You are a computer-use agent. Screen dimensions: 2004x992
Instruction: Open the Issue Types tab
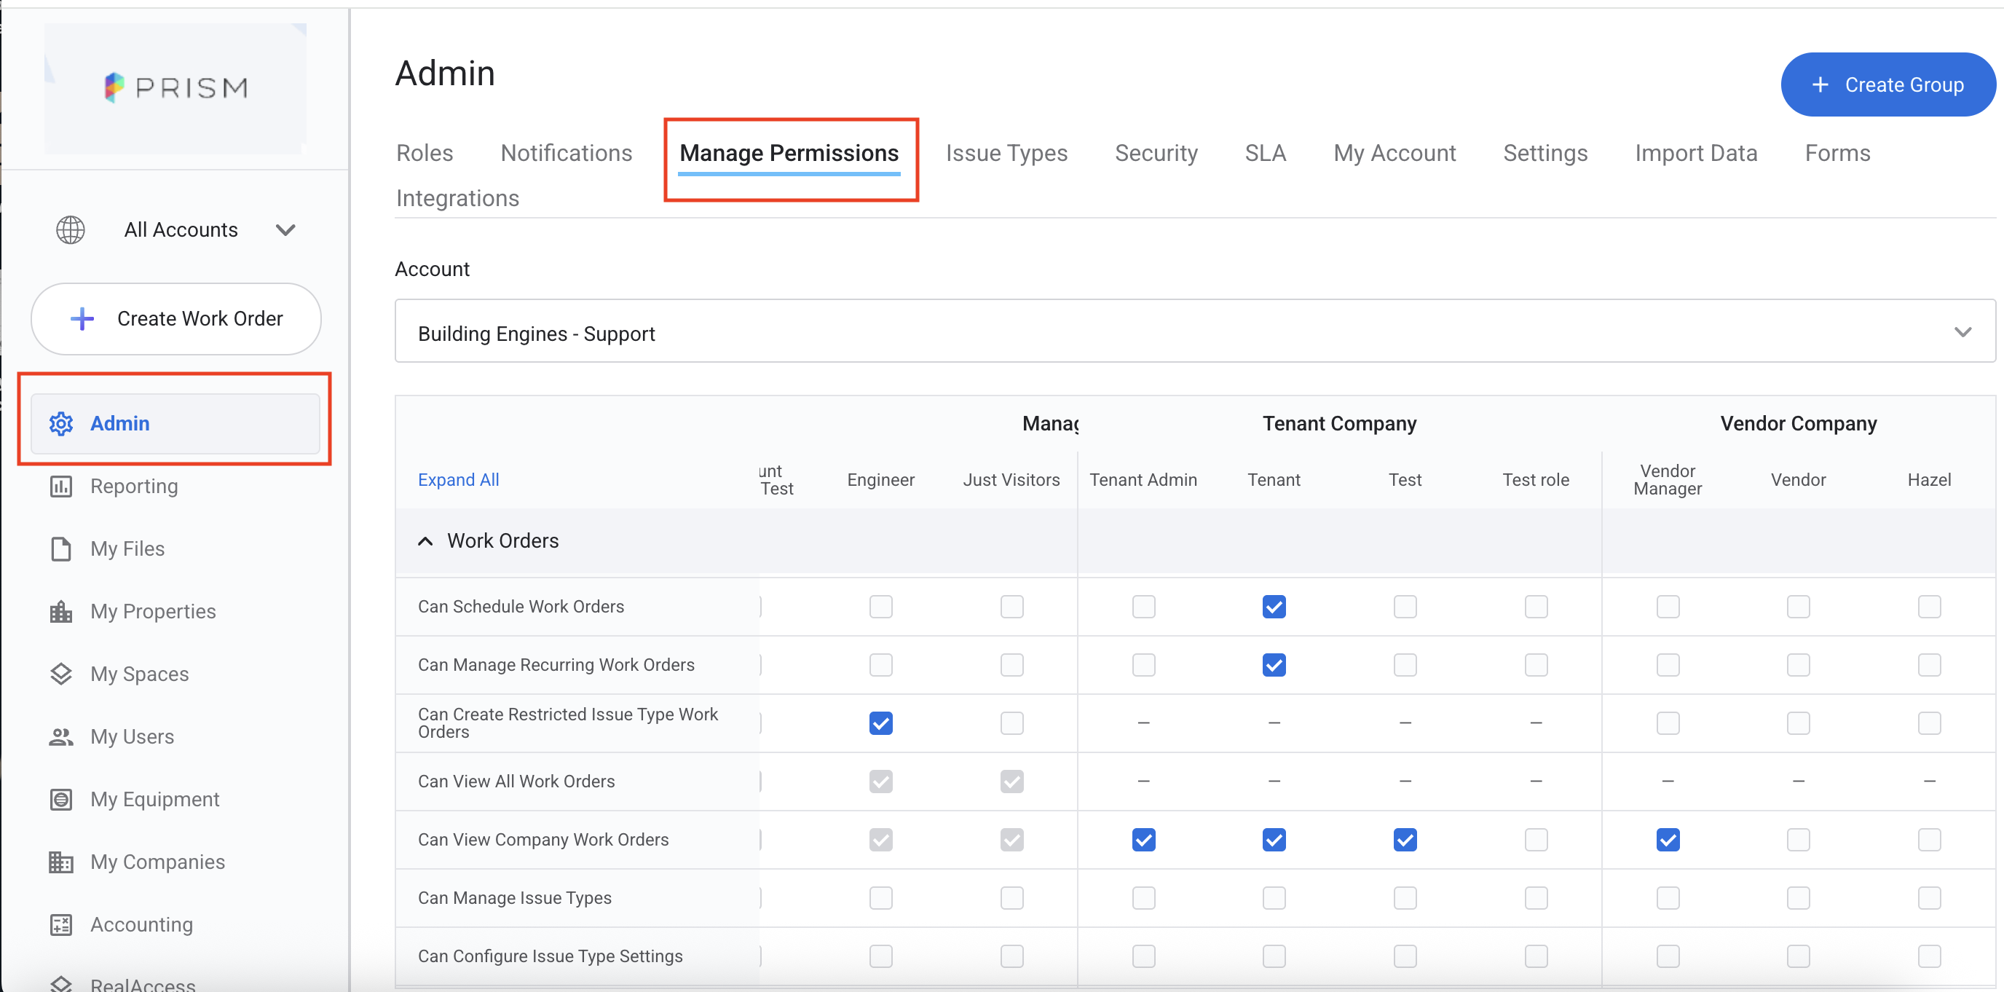point(1006,153)
